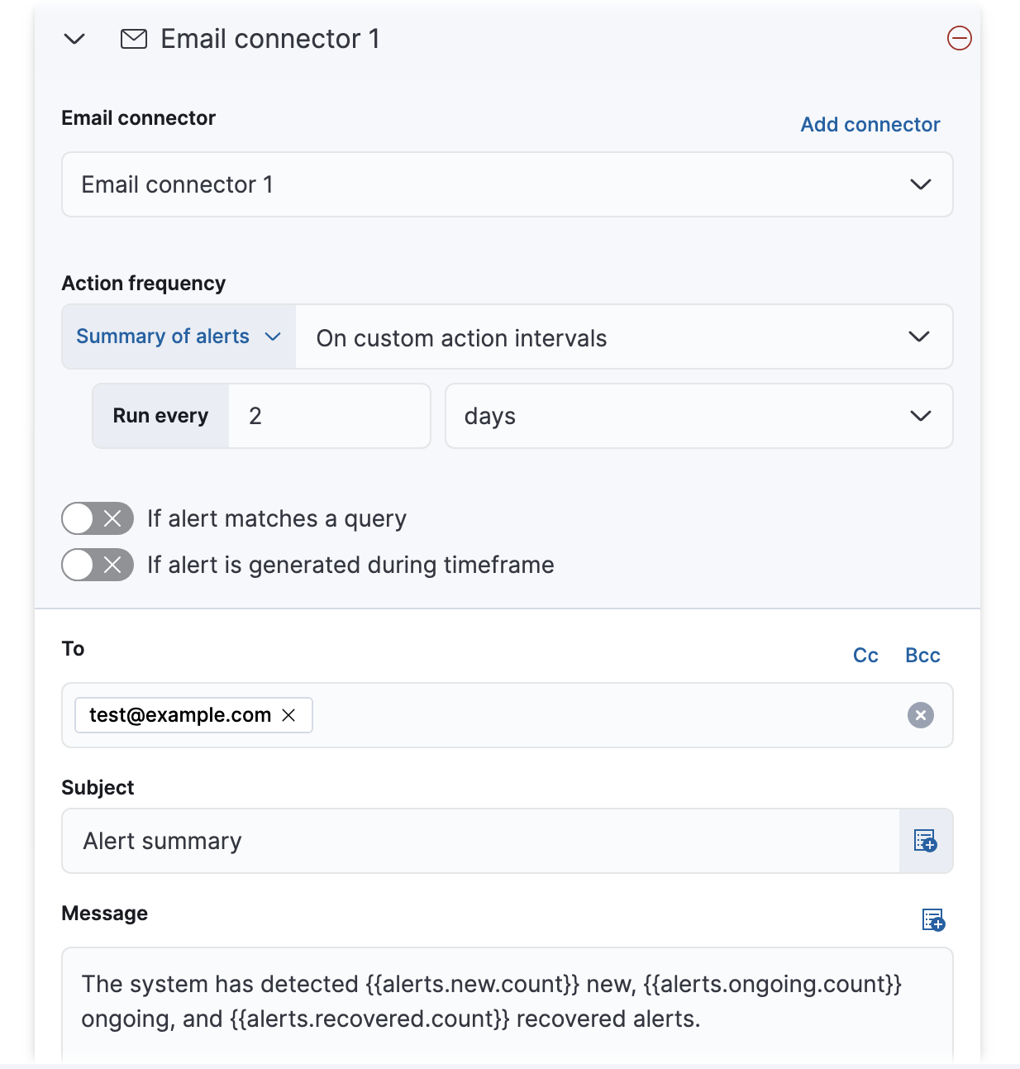Open the On custom action intervals dropdown

pyautogui.click(x=918, y=336)
